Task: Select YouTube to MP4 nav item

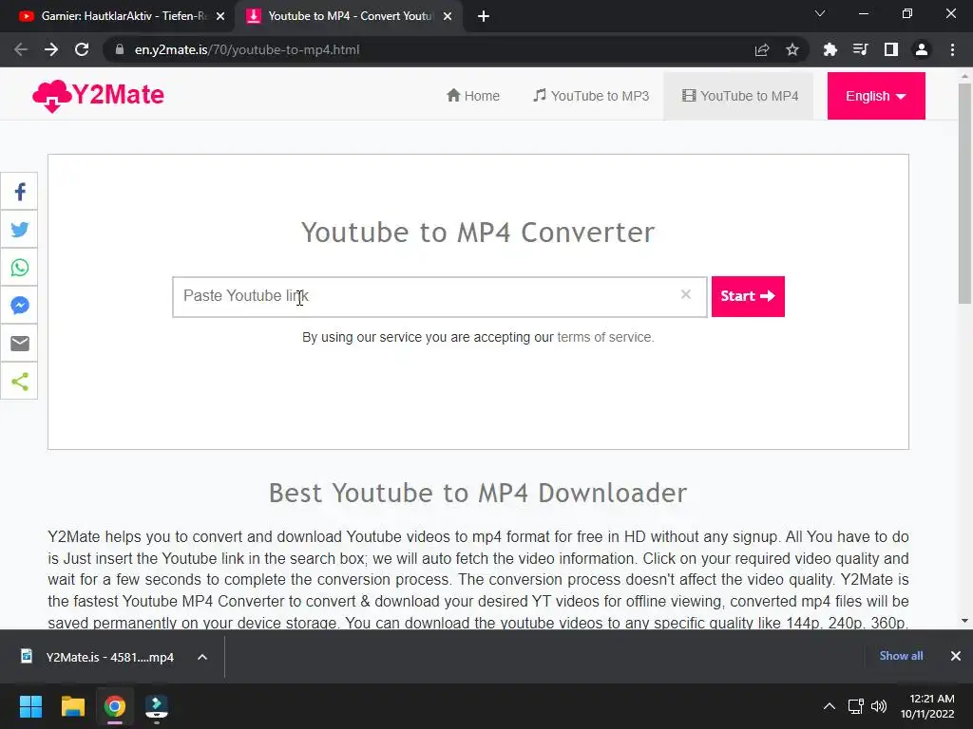Action: tap(739, 96)
